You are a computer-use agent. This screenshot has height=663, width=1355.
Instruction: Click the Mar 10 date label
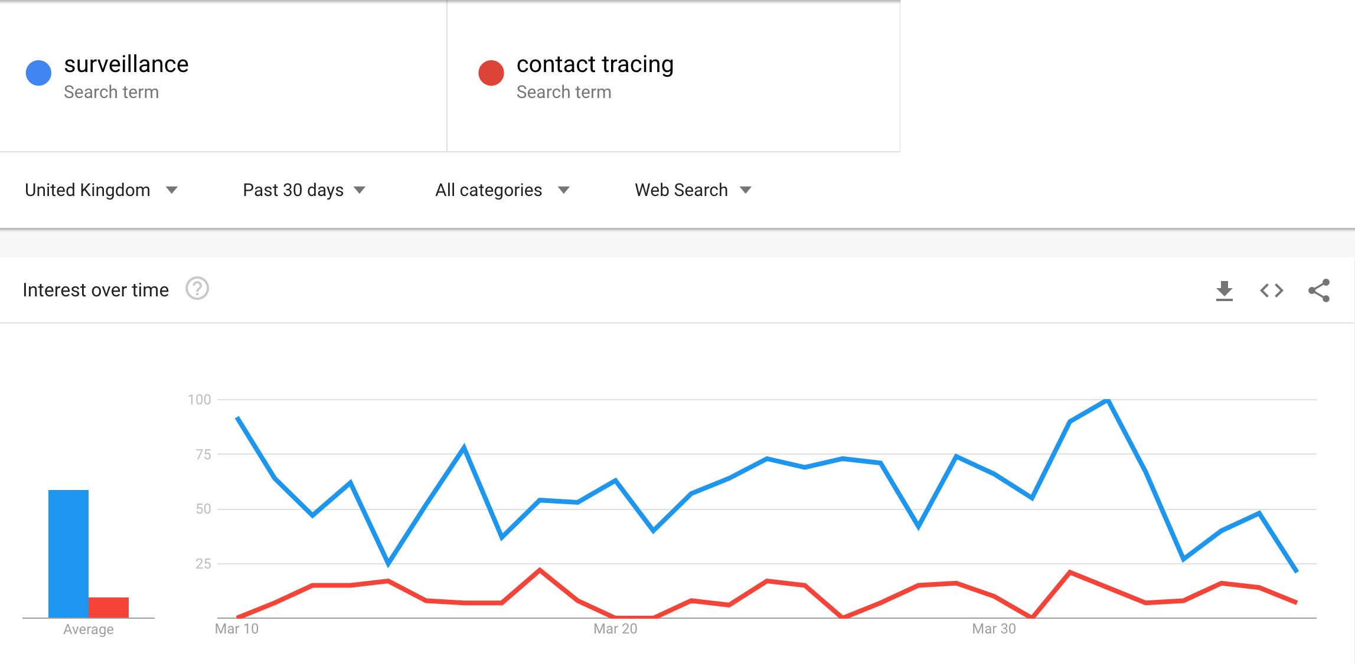coord(237,629)
